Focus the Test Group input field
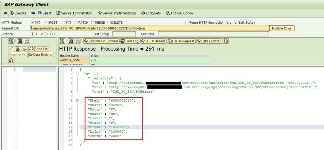This screenshot has height=150, width=324. [x=124, y=34]
